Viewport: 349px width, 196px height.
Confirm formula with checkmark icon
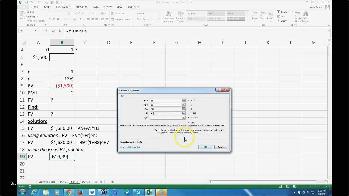53,31
